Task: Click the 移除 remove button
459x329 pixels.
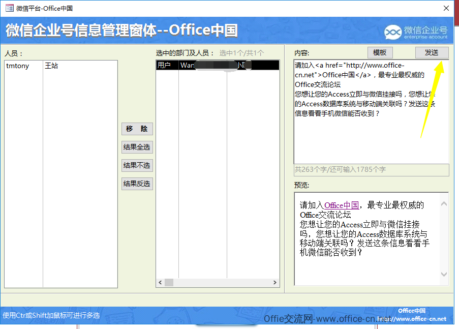Action: click(137, 129)
